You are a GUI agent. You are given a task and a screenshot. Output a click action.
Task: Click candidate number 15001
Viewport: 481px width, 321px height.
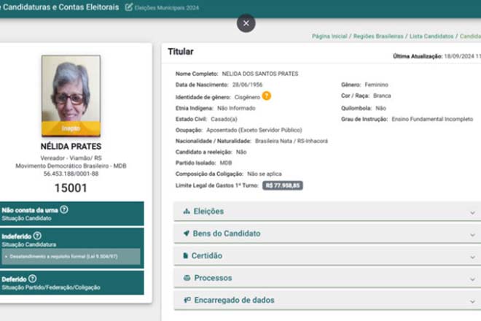tap(71, 187)
